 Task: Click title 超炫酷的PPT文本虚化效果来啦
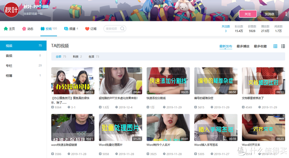(x=118, y=98)
